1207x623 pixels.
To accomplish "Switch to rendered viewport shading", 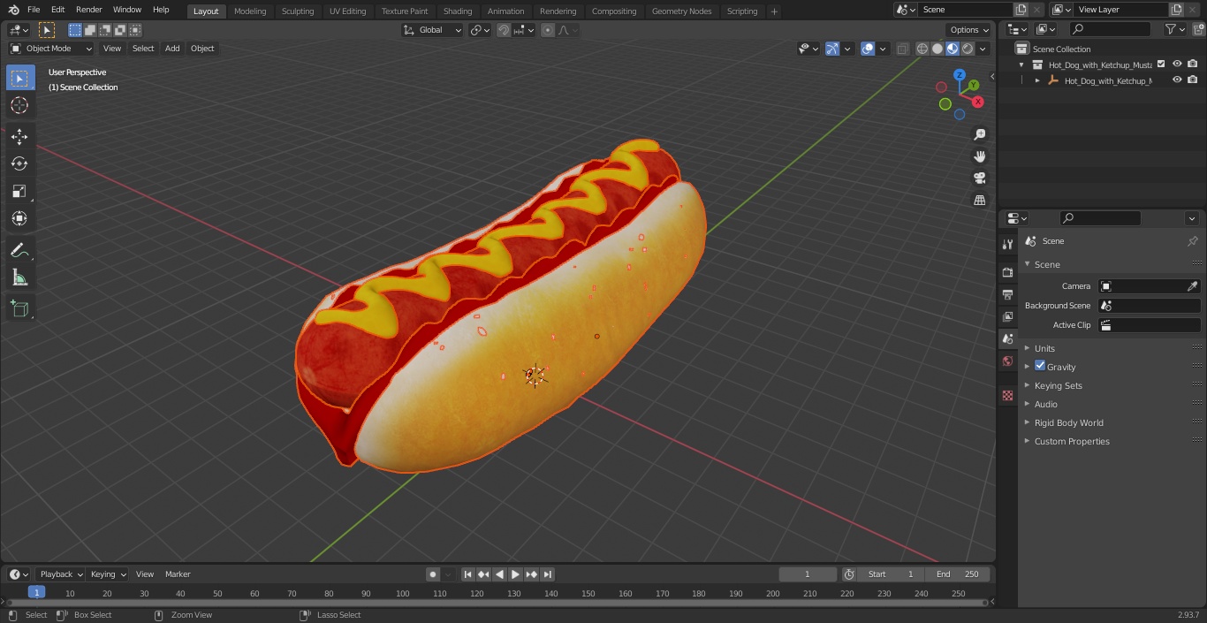I will tap(968, 49).
